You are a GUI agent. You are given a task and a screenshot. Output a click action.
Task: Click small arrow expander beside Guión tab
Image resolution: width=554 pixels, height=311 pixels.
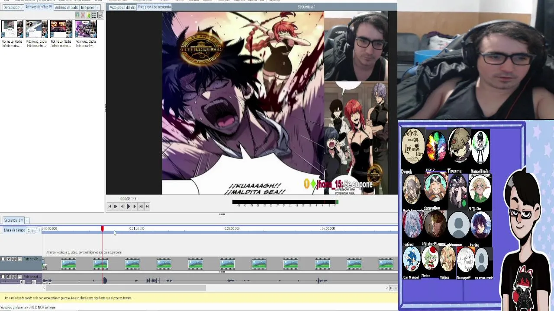(39, 230)
